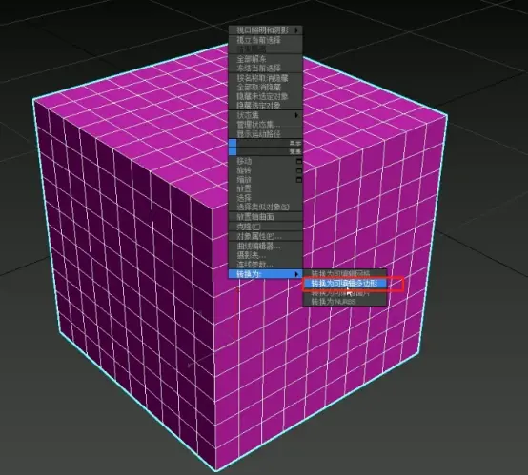Screen dimensions: 528x475
Task: Expand the 状态集 submenu arrow
Action: point(296,115)
